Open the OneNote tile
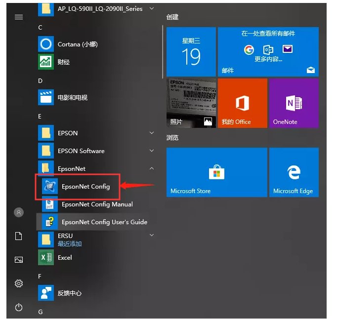Image resolution: width=337 pixels, height=319 pixels. coord(294,103)
